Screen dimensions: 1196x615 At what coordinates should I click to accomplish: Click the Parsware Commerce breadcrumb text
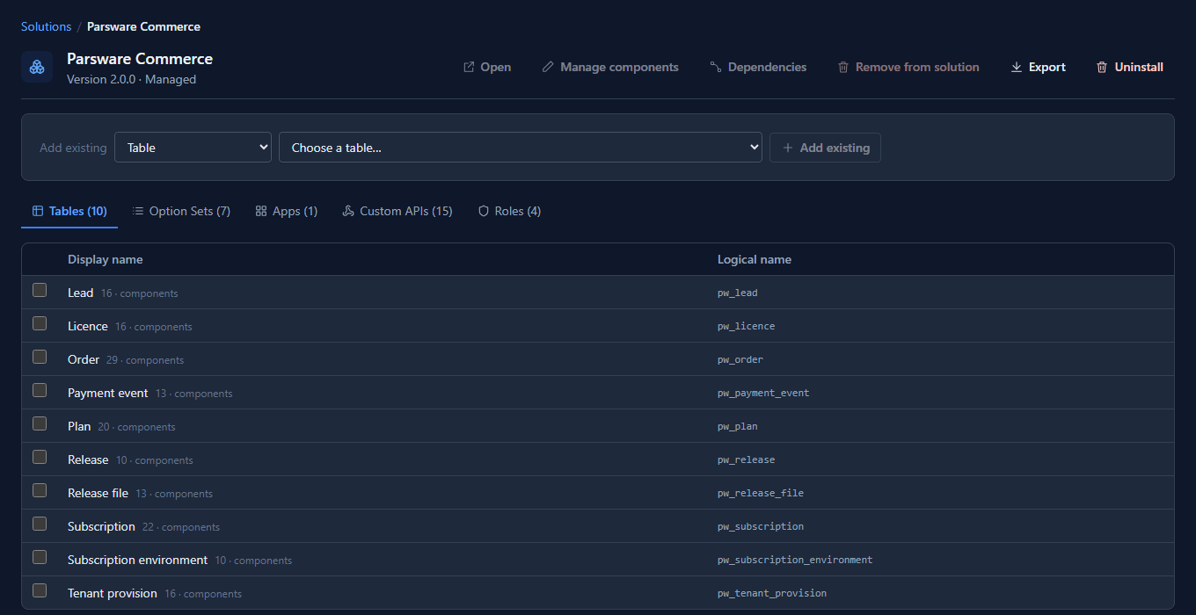[143, 26]
